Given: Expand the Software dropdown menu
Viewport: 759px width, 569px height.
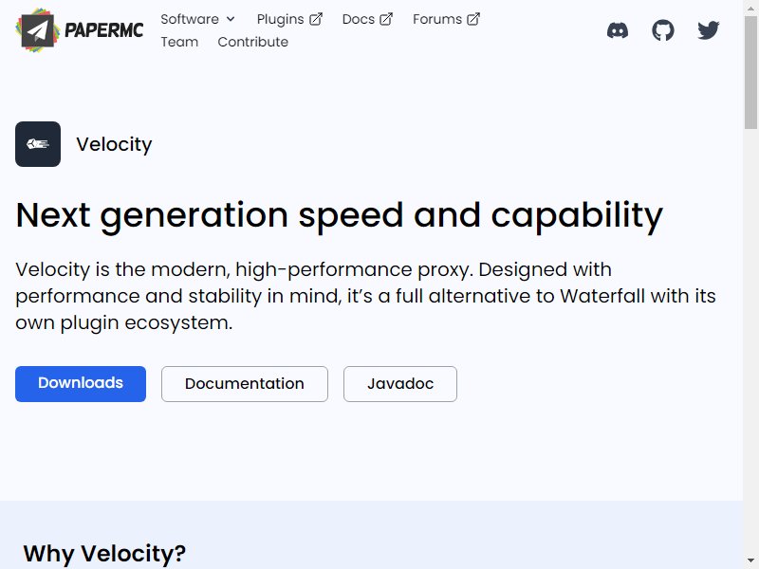Looking at the screenshot, I should click(x=198, y=19).
